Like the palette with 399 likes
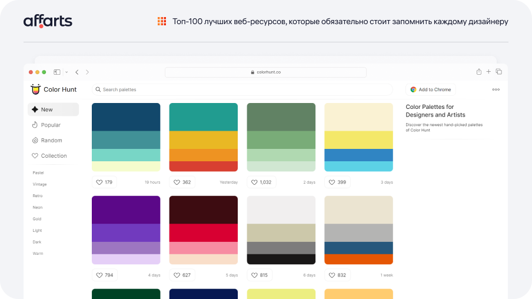The image size is (532, 299). pyautogui.click(x=338, y=182)
